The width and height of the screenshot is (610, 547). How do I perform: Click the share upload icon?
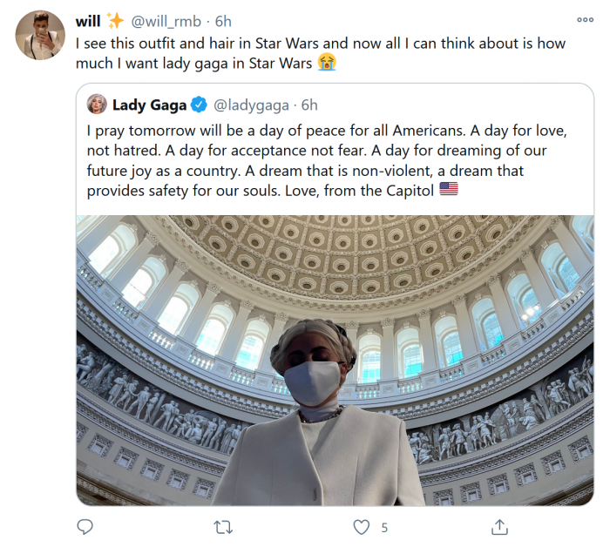point(499,527)
